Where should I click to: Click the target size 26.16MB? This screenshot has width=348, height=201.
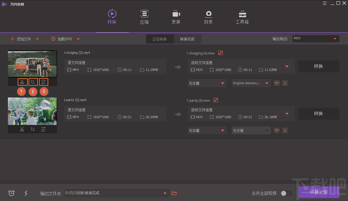coord(270,117)
